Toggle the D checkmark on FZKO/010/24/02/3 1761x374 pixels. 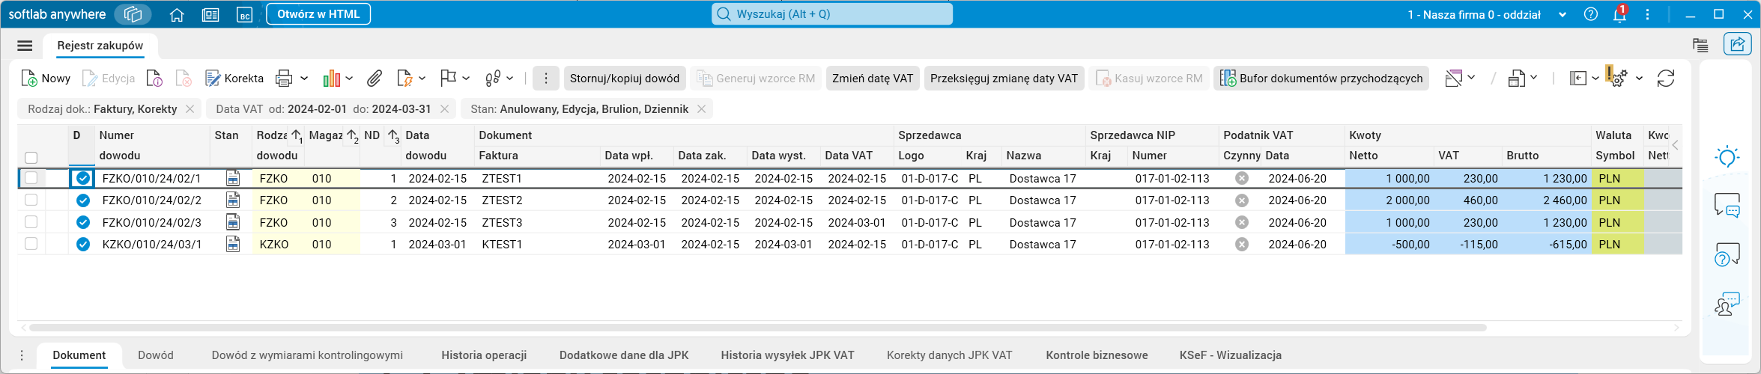tap(83, 222)
